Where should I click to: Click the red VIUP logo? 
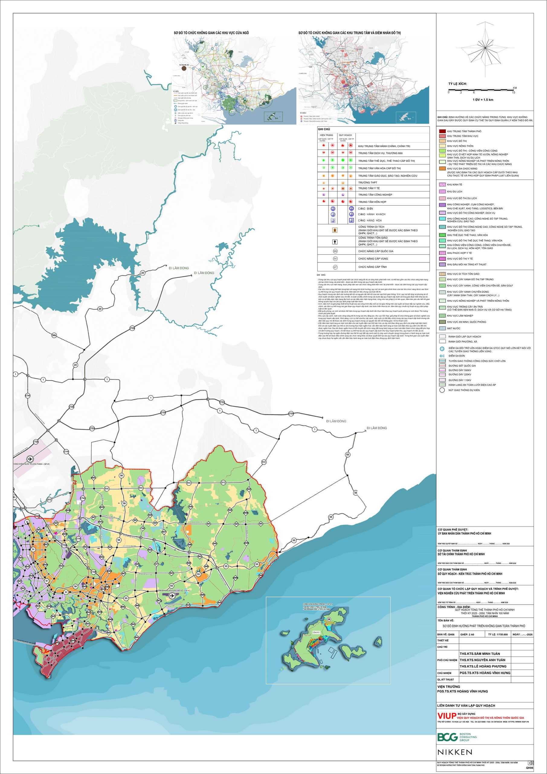(447, 716)
